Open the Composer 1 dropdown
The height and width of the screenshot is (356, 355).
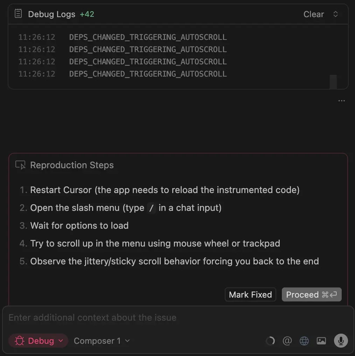[x=101, y=341]
